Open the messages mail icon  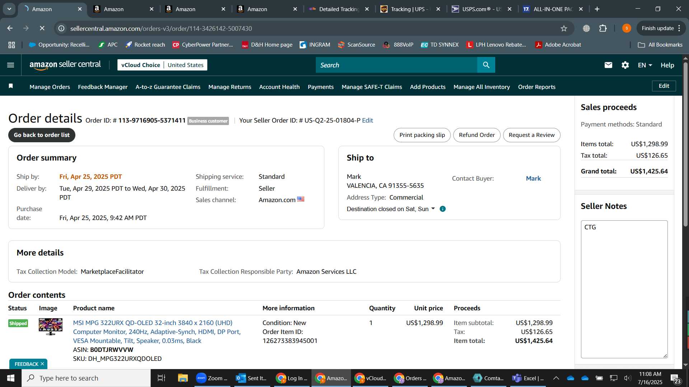click(608, 65)
